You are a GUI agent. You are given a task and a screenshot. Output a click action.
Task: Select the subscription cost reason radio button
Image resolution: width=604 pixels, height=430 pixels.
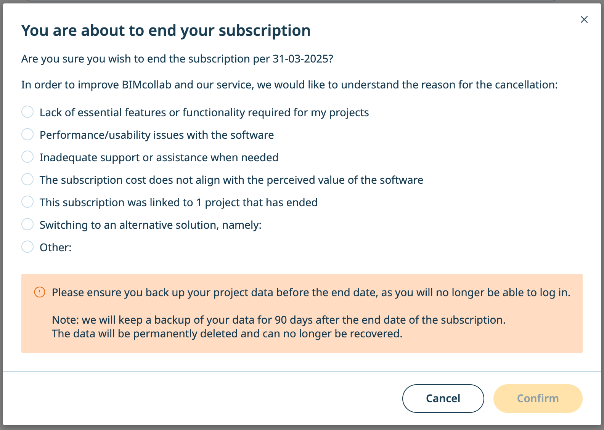click(x=27, y=180)
